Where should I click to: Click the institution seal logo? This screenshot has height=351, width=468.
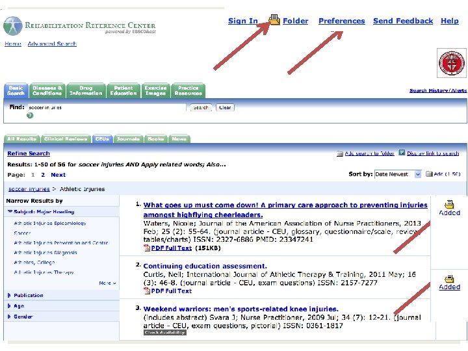452,63
